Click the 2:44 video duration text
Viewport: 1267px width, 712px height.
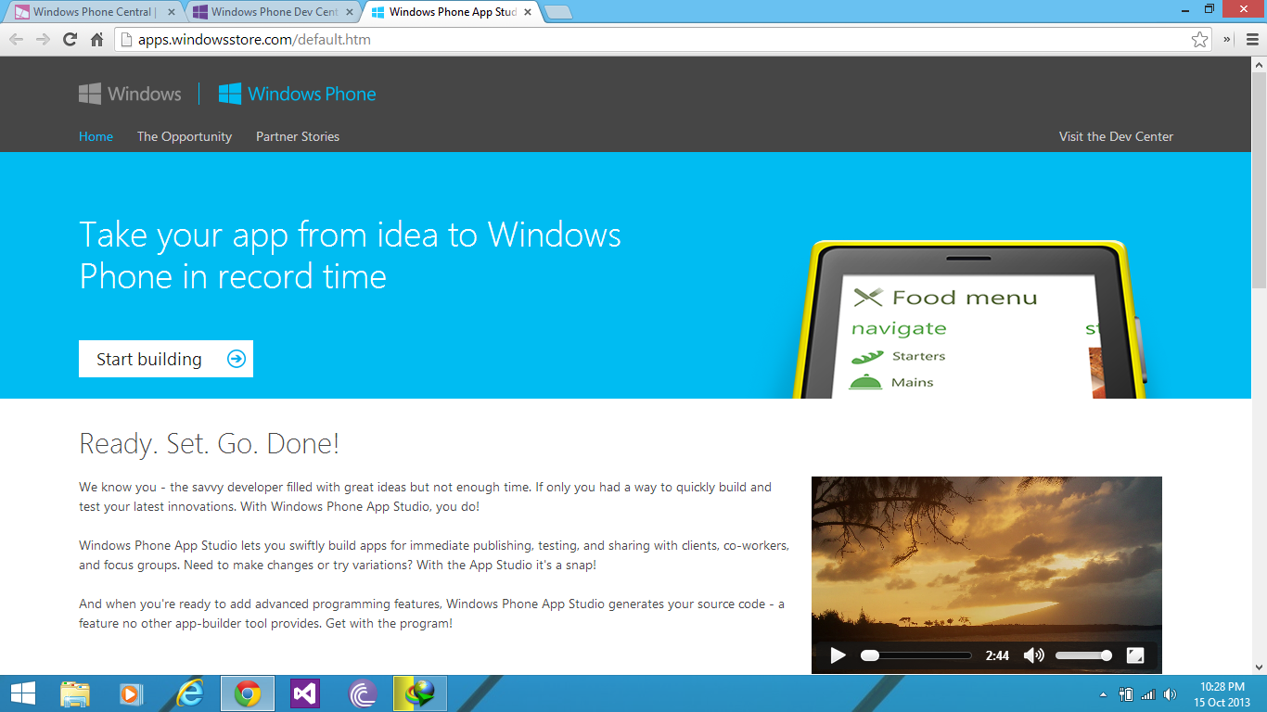(x=997, y=655)
